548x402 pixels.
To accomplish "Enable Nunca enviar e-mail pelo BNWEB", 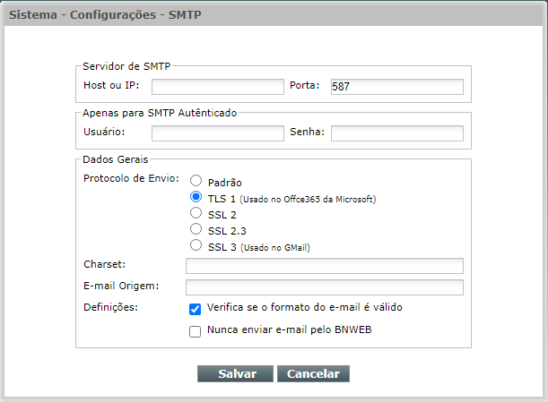I will 195,331.
